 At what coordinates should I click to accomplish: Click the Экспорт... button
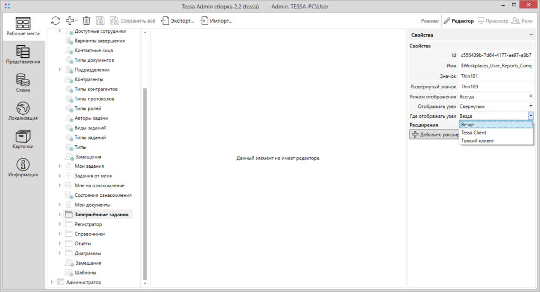tap(178, 21)
